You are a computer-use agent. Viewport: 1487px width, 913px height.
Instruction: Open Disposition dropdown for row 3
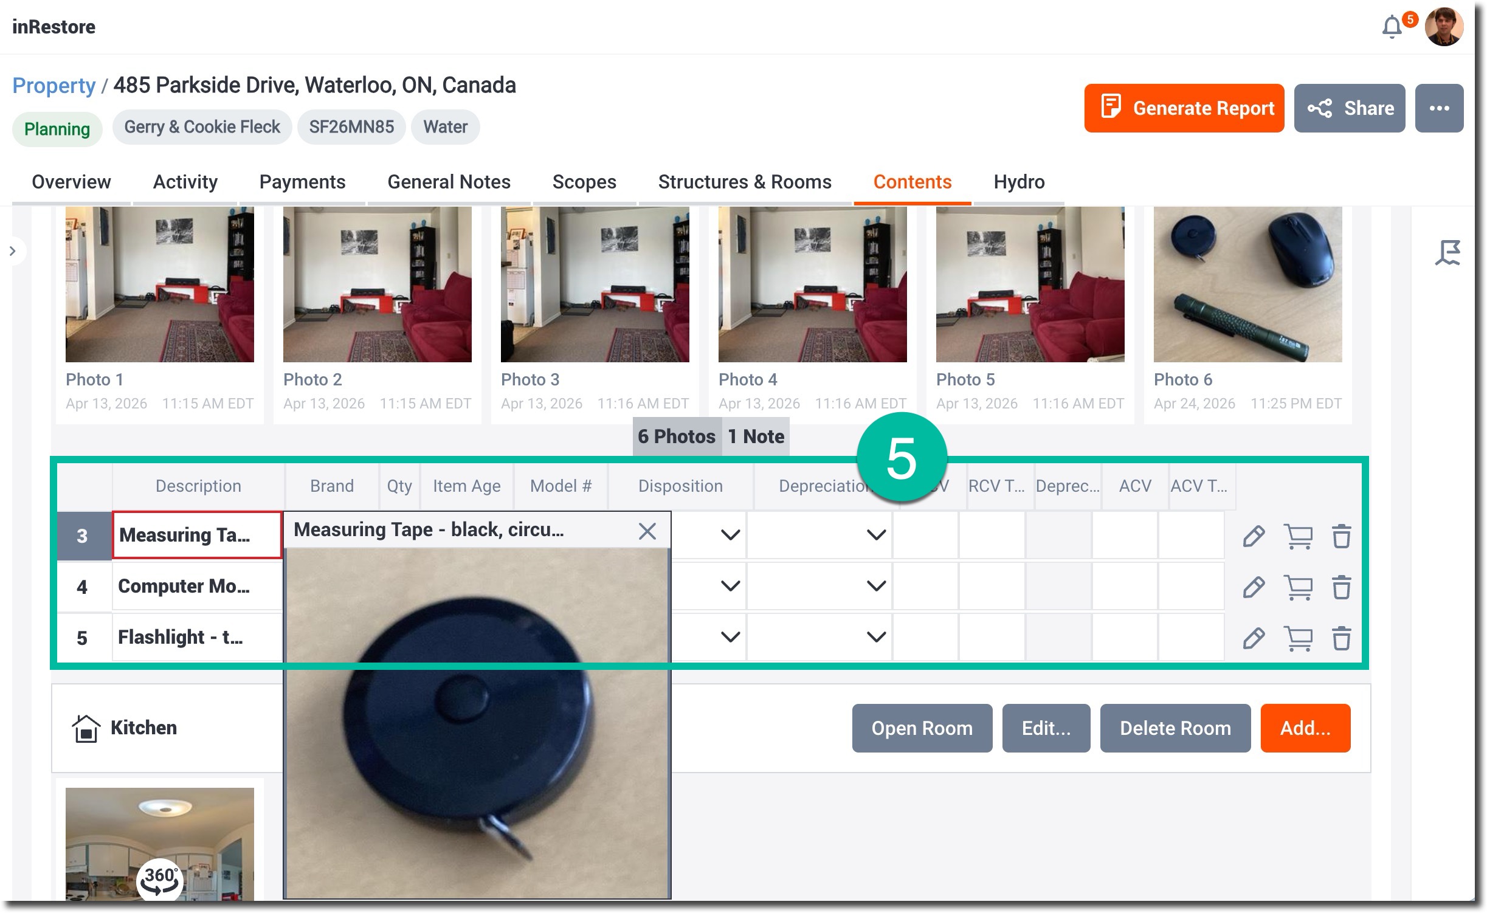tap(730, 535)
